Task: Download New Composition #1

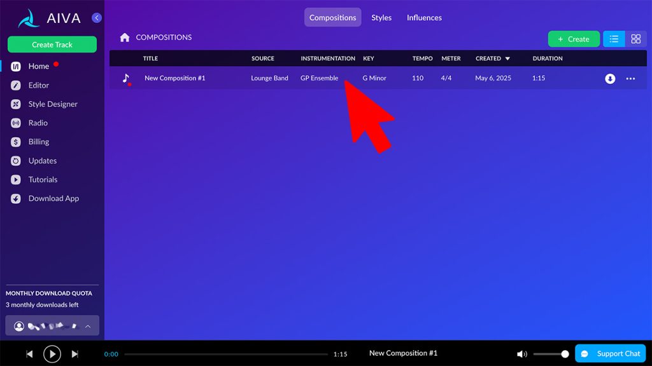Action: 610,78
